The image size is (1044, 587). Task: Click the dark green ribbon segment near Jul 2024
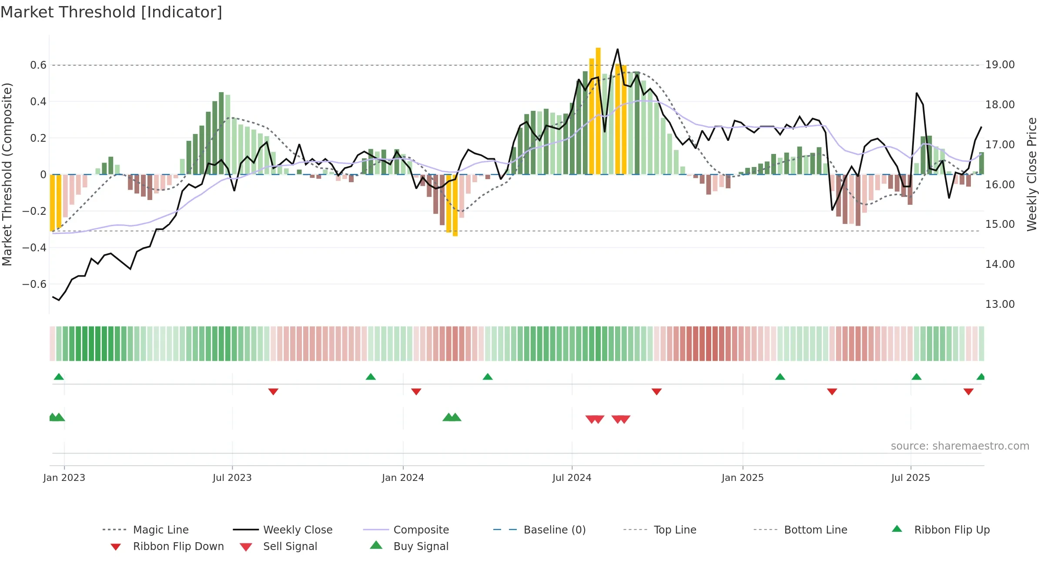pyautogui.click(x=598, y=344)
